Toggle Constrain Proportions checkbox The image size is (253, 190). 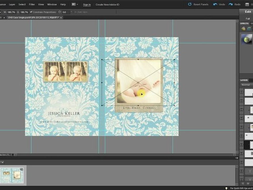pos(31,12)
